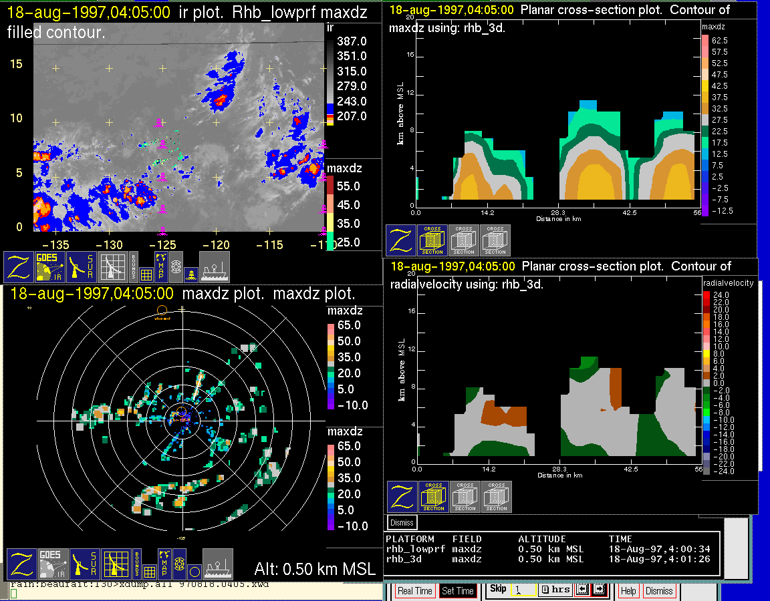Open the hrs time unit dropdown
The height and width of the screenshot is (601, 770).
coord(555,590)
